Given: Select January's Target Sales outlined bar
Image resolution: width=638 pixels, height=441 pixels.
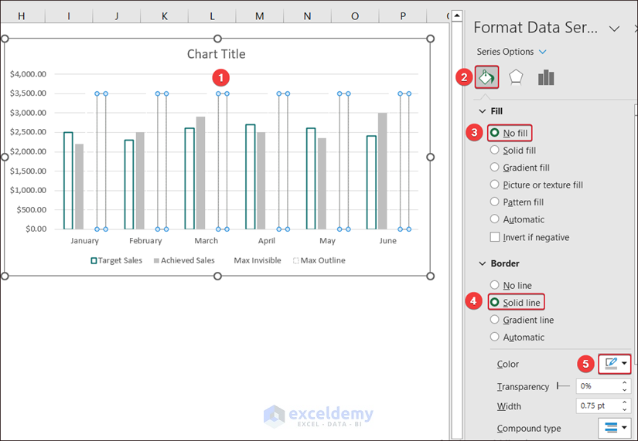Looking at the screenshot, I should point(68,181).
